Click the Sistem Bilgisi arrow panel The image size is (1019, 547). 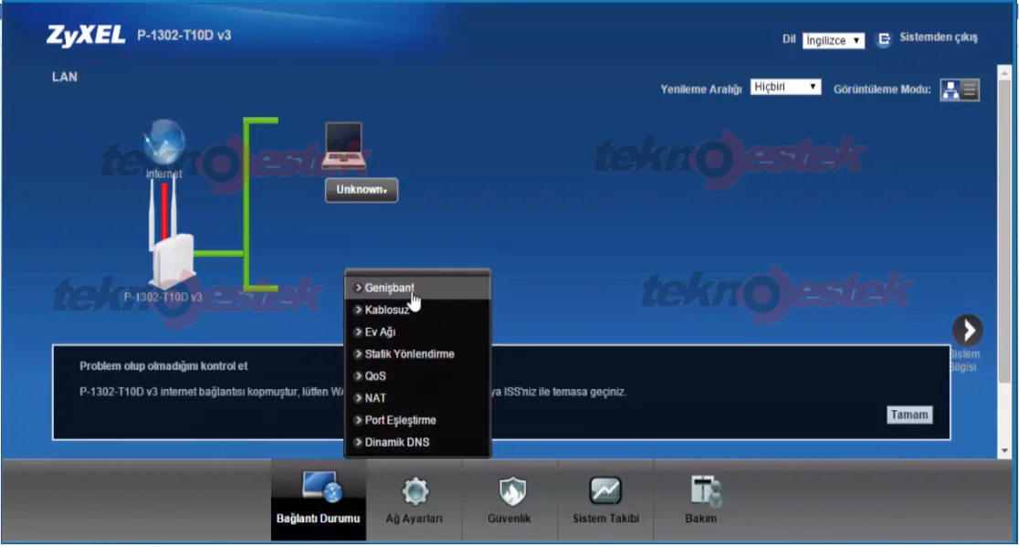[966, 331]
